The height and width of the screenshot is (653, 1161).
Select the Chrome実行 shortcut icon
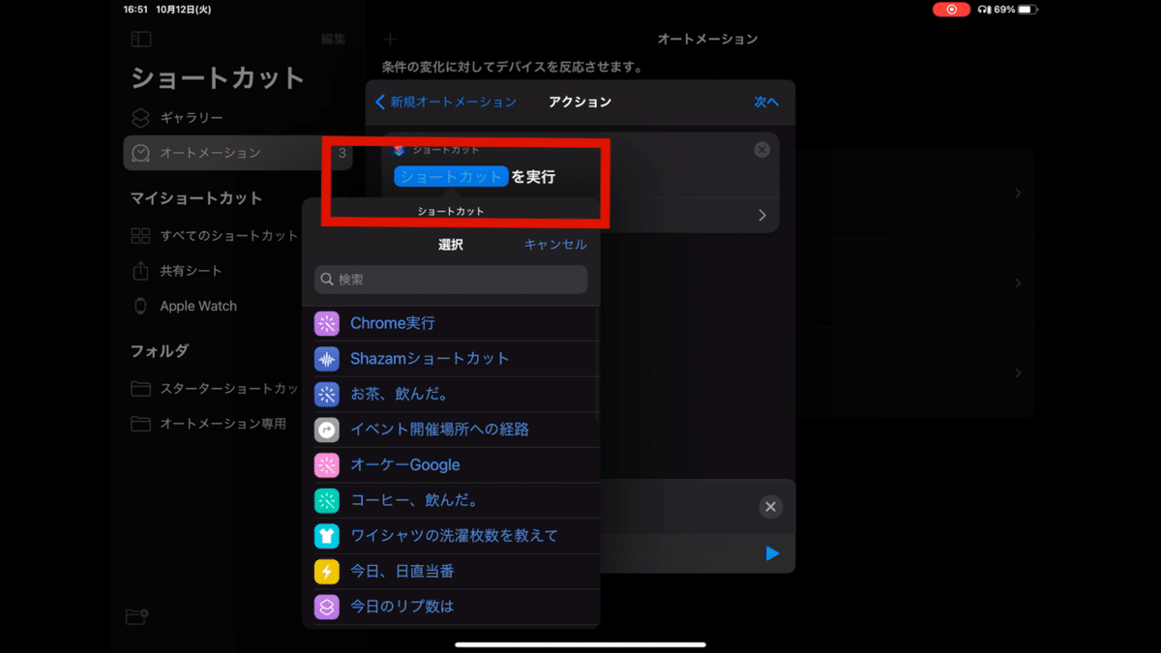pyautogui.click(x=326, y=323)
